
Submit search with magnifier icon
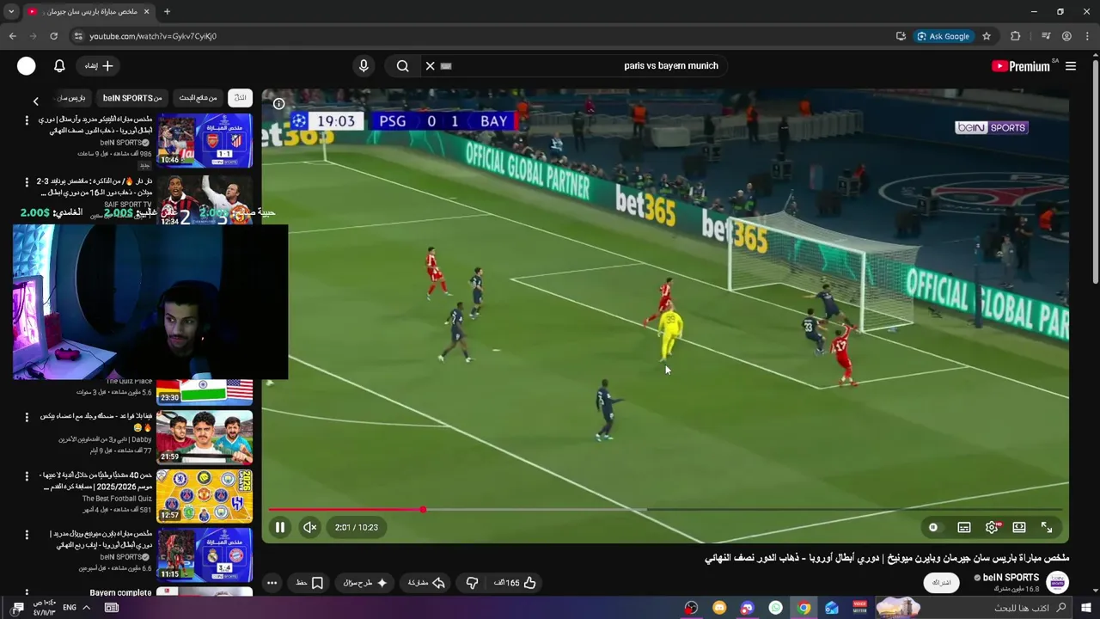pos(402,65)
